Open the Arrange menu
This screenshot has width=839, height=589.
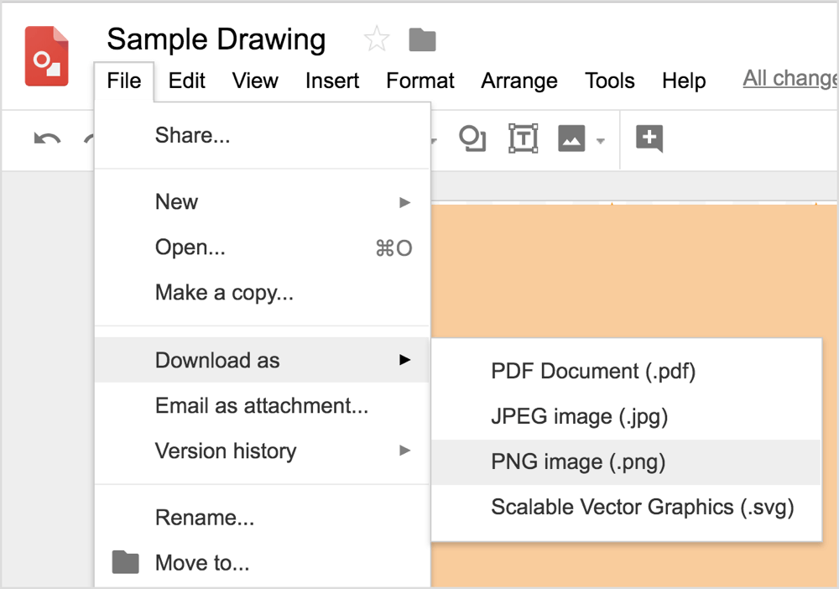(x=519, y=81)
